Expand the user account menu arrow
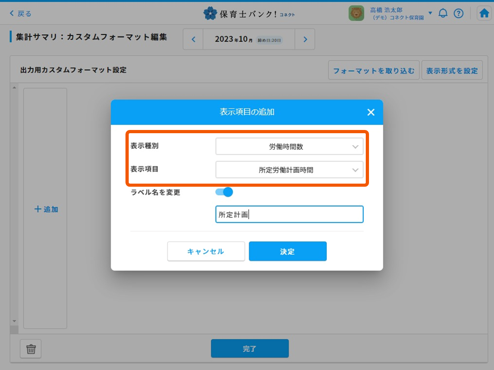The width and height of the screenshot is (494, 370). pyautogui.click(x=430, y=13)
